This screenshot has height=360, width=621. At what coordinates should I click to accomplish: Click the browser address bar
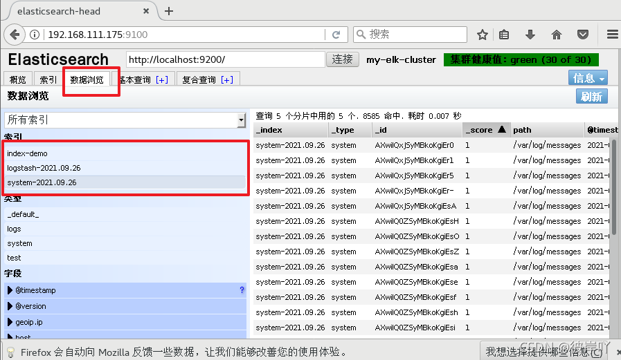(184, 35)
